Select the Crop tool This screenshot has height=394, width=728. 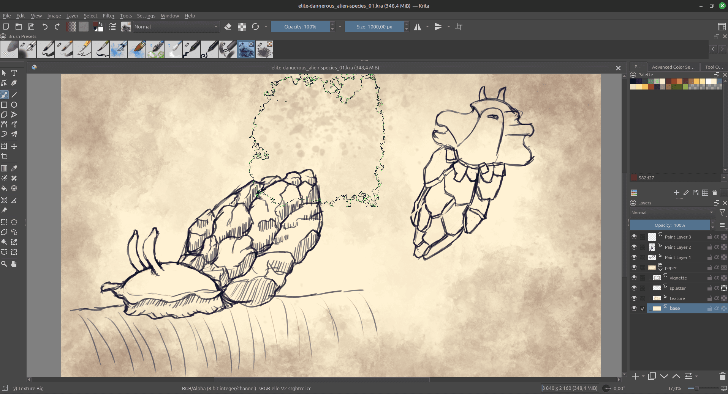(x=4, y=156)
